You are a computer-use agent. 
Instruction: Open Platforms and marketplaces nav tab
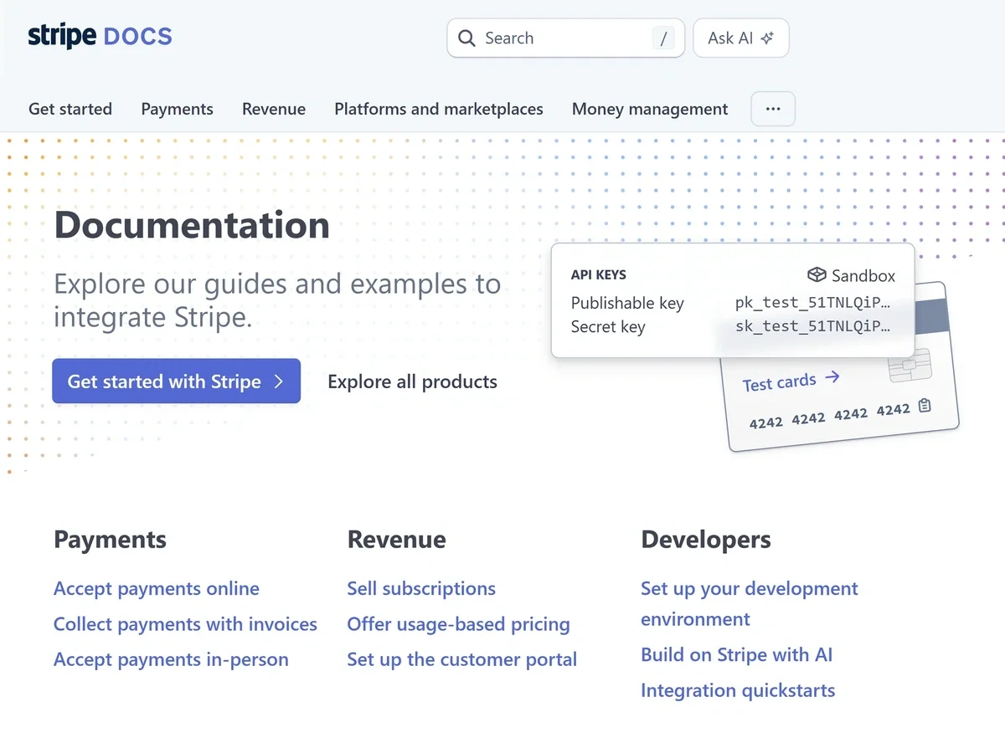(439, 109)
